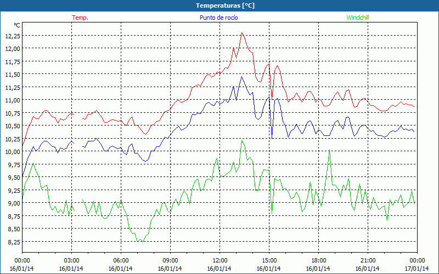Select the green Windchill legend label
The height and width of the screenshot is (274, 439).
point(358,18)
